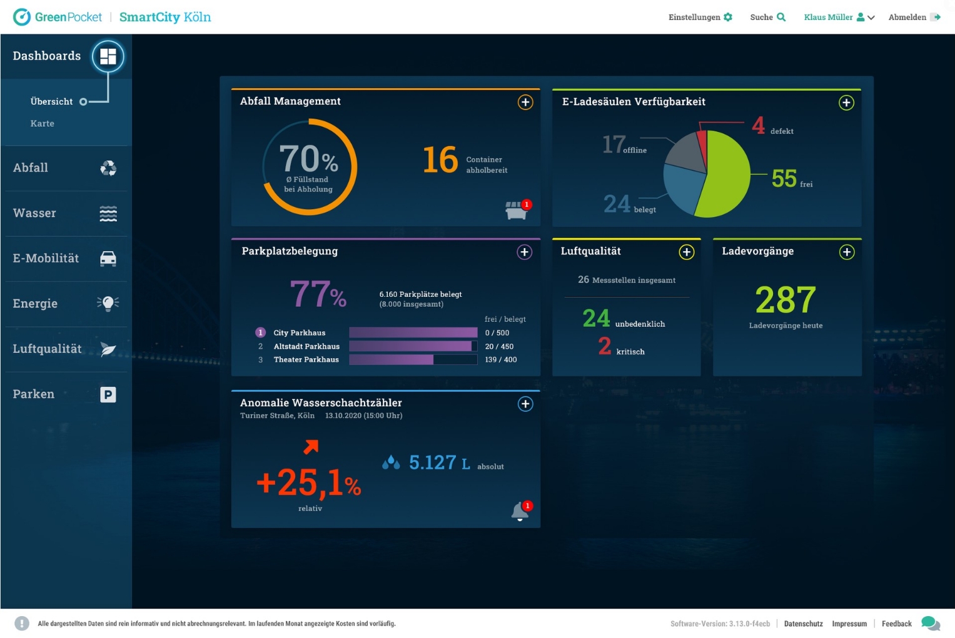Viewport: 955px width, 638px height.
Task: Open the Abfall recycling section
Action: click(x=108, y=168)
